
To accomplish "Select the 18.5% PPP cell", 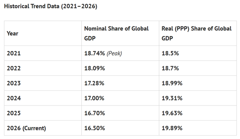I will (x=170, y=53).
